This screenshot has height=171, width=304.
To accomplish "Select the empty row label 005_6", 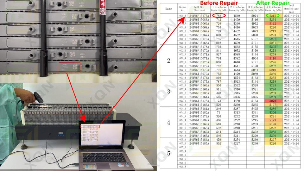I will [182, 159].
